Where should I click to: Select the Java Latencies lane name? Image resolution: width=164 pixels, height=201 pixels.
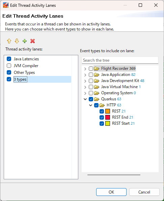point(26,59)
